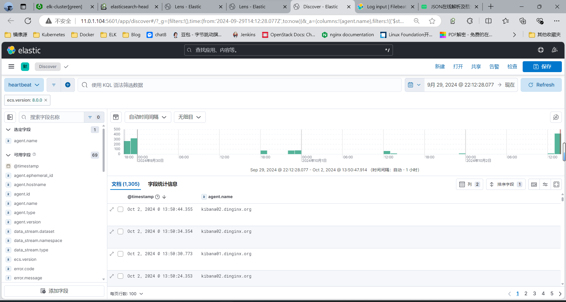Open the calendar quick-select date menu

point(414,85)
